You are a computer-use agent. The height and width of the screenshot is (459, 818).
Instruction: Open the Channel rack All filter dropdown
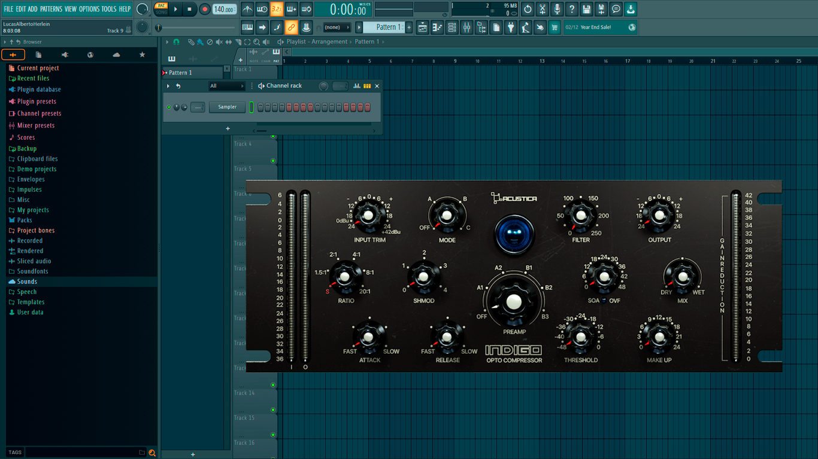226,86
